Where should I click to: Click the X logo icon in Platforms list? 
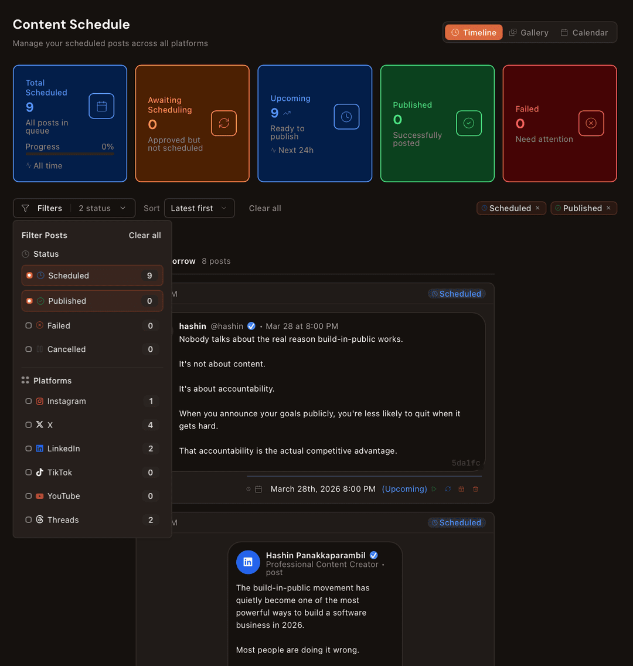click(39, 424)
